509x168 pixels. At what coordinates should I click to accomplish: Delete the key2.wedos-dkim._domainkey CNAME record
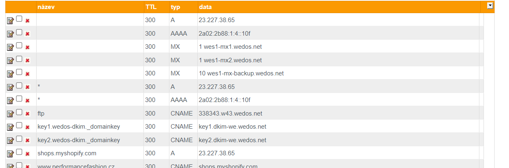click(x=28, y=141)
